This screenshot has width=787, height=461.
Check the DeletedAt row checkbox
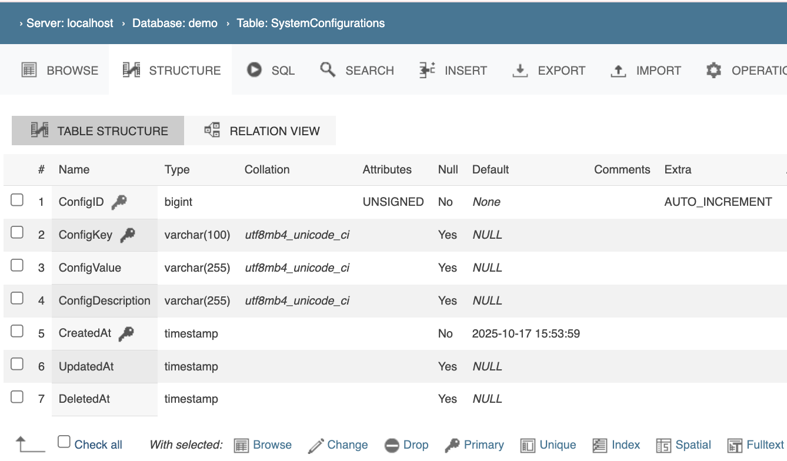[17, 397]
